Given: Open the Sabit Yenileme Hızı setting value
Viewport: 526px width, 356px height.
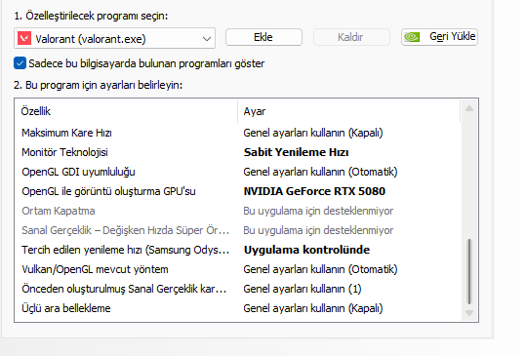Looking at the screenshot, I should click(x=296, y=152).
